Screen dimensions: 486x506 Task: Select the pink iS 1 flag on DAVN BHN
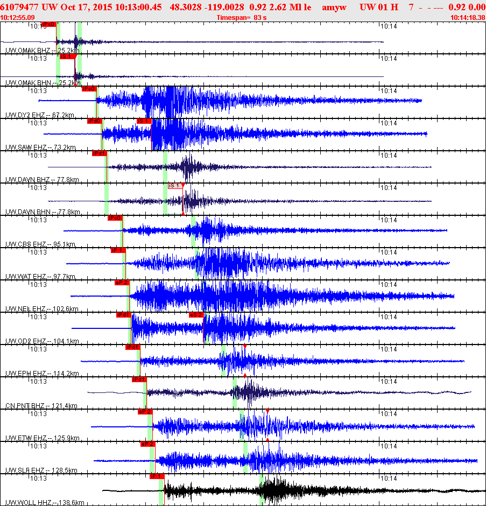tap(175, 186)
